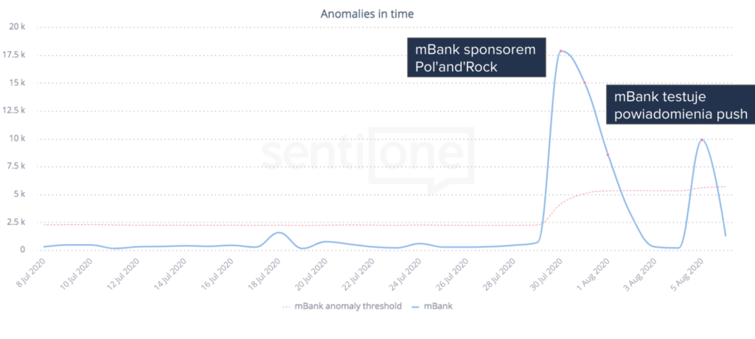
Task: Toggle the mBank anomaly threshold legend item
Action: click(x=347, y=306)
